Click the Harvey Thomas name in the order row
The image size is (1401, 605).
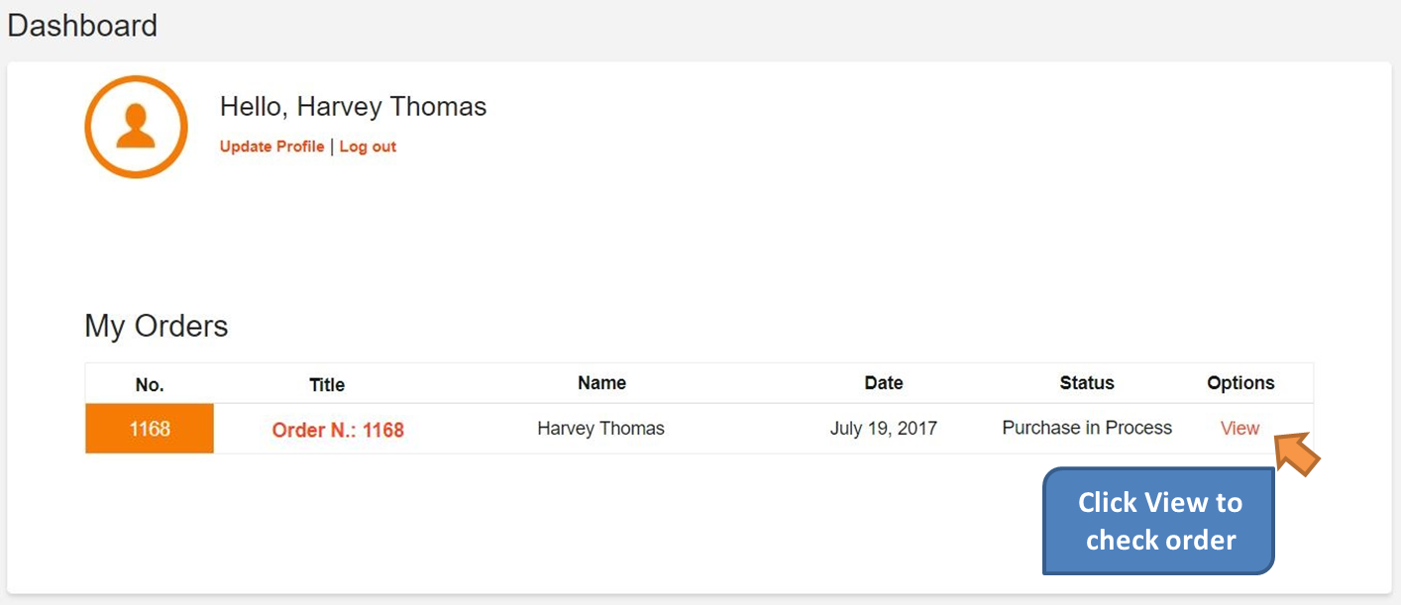(600, 428)
